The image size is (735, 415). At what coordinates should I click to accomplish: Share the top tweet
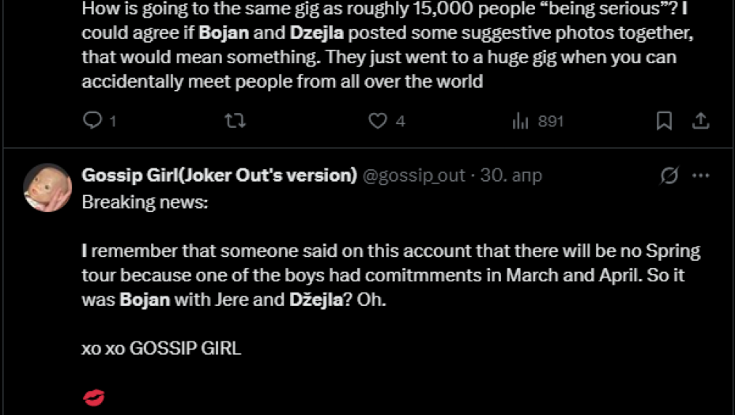[700, 121]
